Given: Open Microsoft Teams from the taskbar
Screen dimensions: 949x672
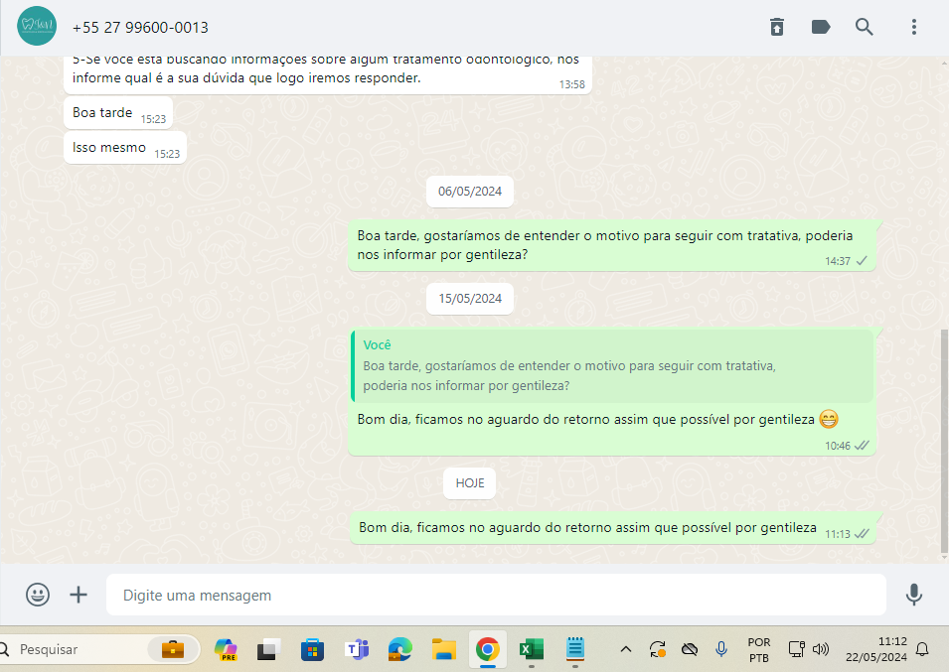Looking at the screenshot, I should (x=357, y=650).
